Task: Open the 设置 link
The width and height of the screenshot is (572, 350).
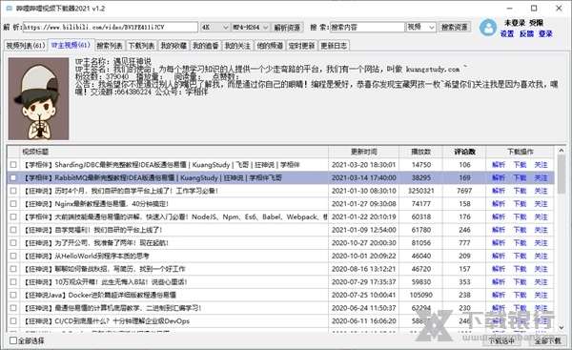Action: 507,33
